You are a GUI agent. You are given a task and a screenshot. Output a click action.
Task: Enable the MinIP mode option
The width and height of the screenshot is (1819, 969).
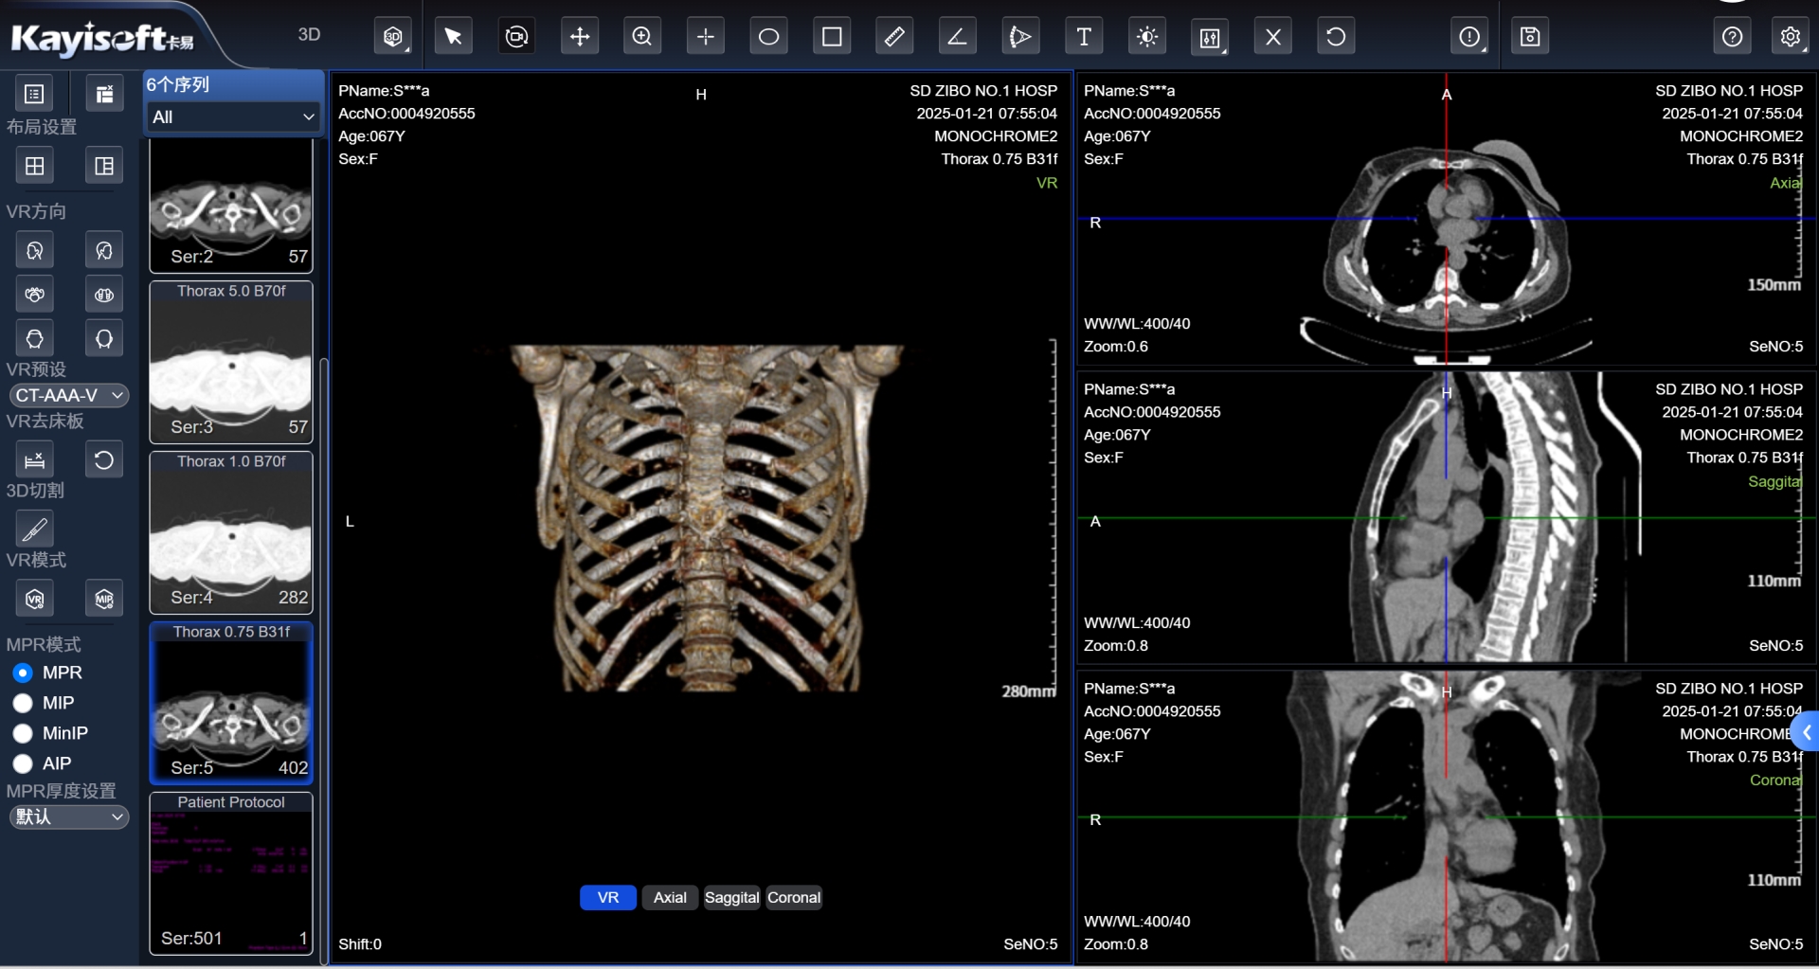[23, 734]
